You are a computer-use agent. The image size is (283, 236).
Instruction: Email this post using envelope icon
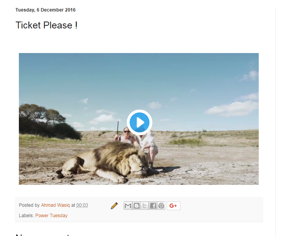coord(128,206)
